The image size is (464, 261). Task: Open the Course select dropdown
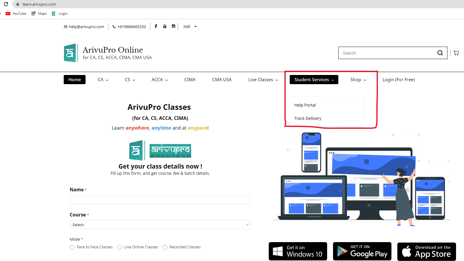point(160,225)
